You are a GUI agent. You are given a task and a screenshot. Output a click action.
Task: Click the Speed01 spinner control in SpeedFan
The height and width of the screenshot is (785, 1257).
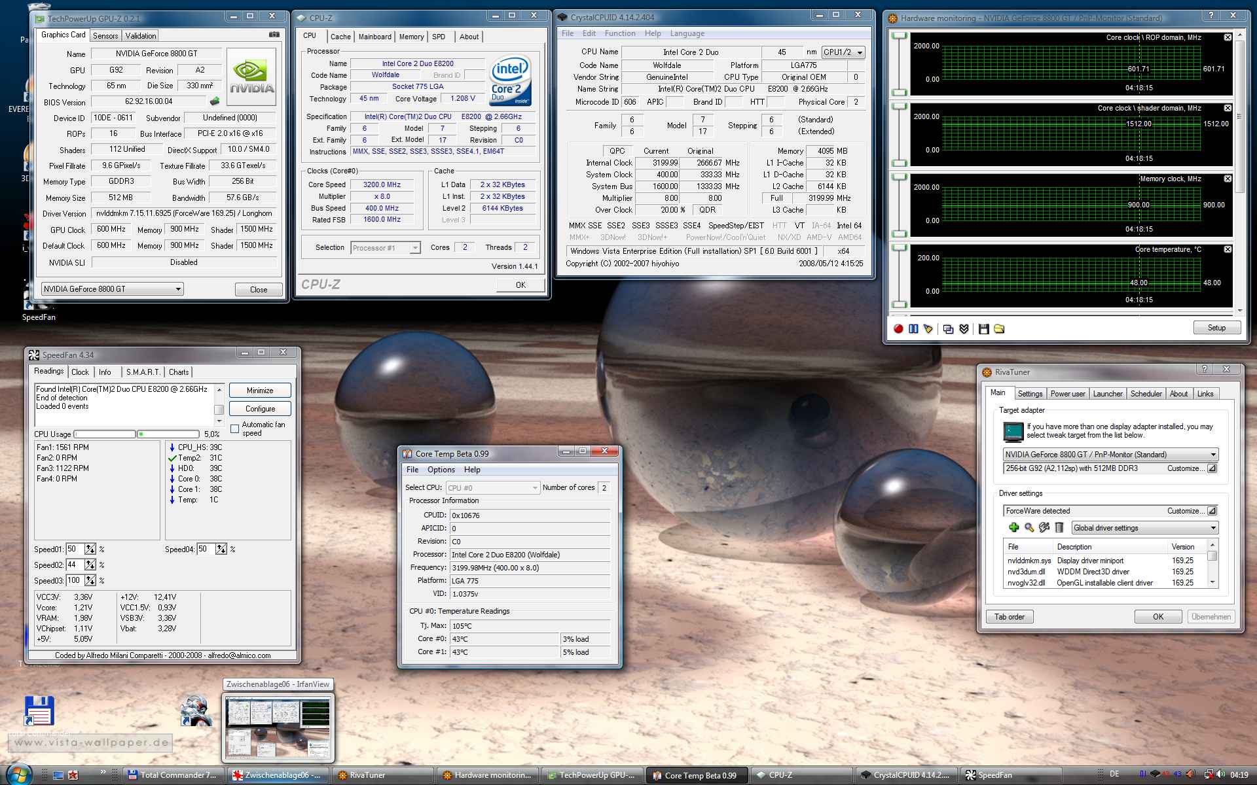click(x=90, y=549)
